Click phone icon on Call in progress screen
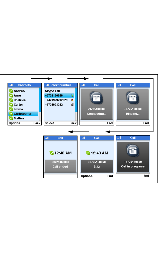This screenshot has width=158, height=263. point(133,150)
